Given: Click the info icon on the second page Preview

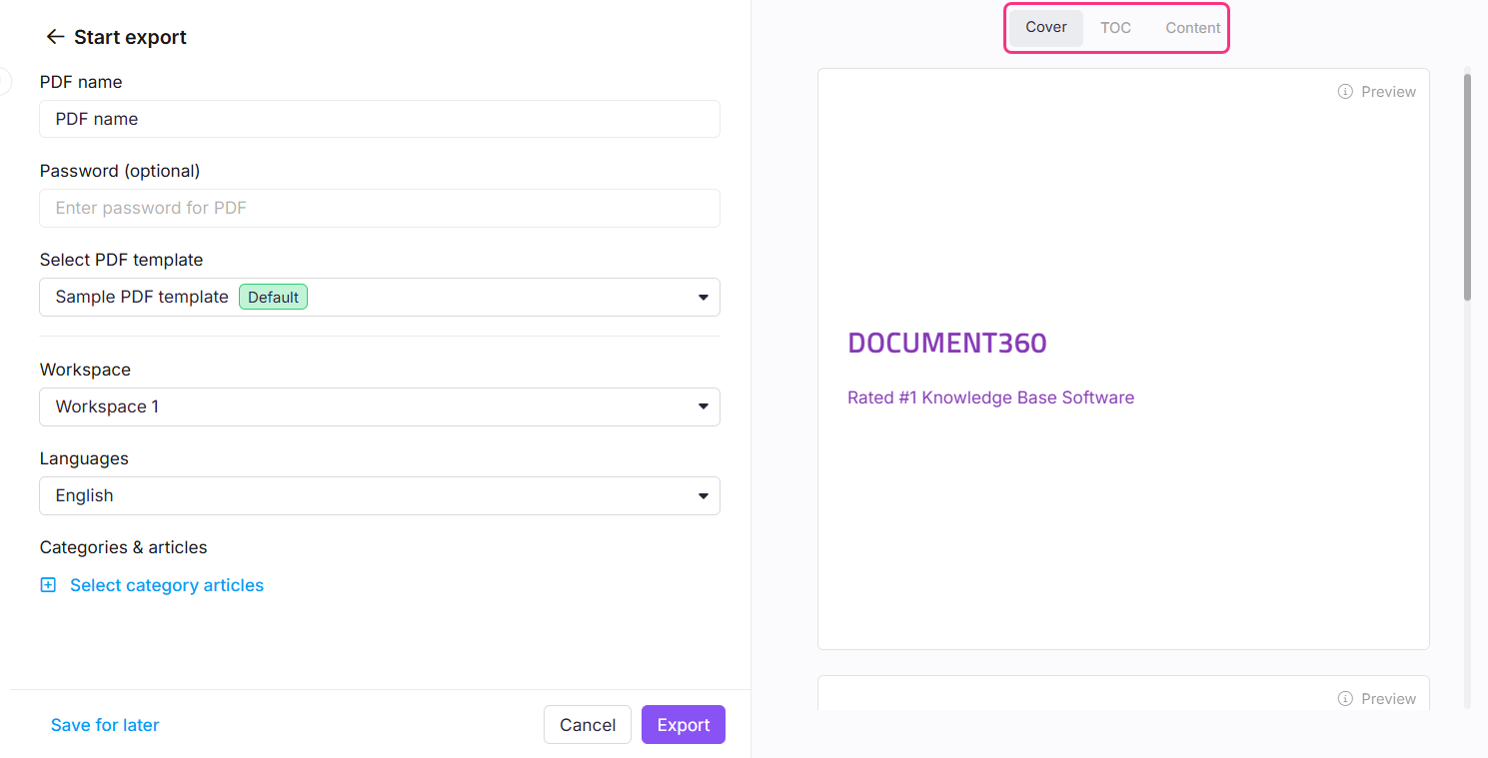Looking at the screenshot, I should point(1345,699).
